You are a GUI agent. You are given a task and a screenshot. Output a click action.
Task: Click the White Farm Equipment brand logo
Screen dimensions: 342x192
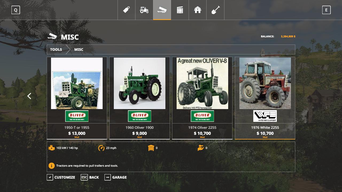[x=265, y=116]
